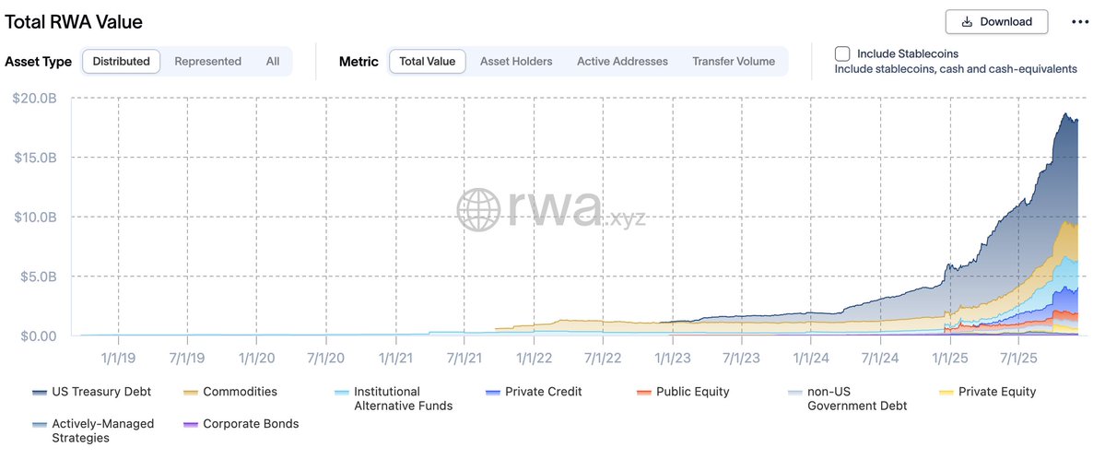
Task: Switch metric to Asset Holders
Action: pyautogui.click(x=516, y=62)
